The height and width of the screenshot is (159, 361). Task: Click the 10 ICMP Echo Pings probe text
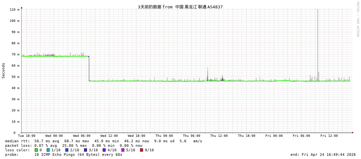pyautogui.click(x=78, y=154)
